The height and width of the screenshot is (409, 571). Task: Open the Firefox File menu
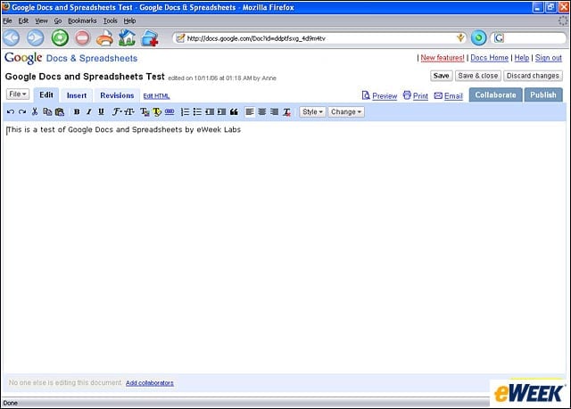[x=7, y=20]
